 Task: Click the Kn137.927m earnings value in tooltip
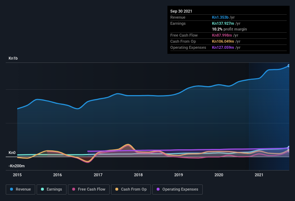pyautogui.click(x=223, y=23)
